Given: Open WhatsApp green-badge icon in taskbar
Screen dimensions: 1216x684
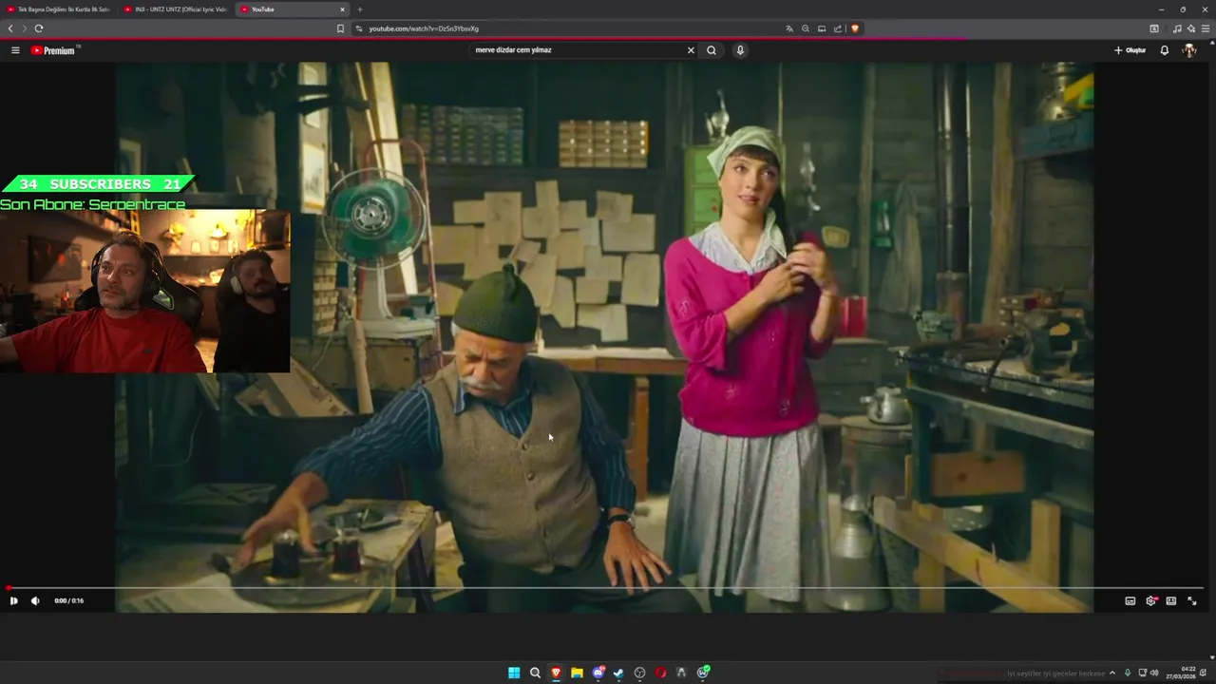Looking at the screenshot, I should (x=703, y=673).
